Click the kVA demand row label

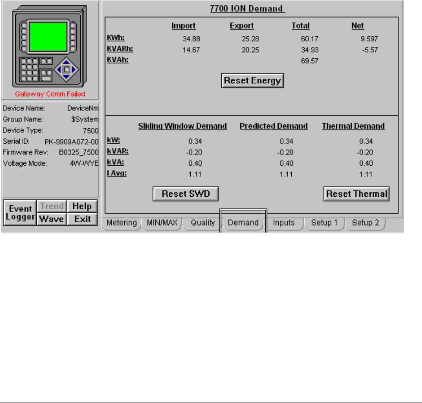pyautogui.click(x=116, y=162)
